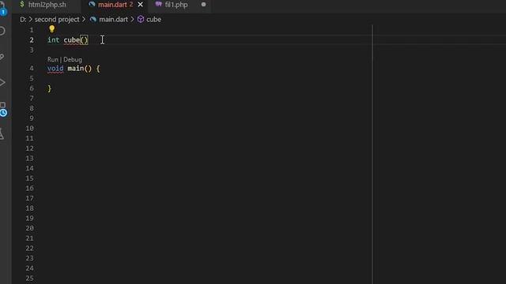The height and width of the screenshot is (284, 506).
Task: Open Source Control in activity bar
Action: (x=2, y=57)
